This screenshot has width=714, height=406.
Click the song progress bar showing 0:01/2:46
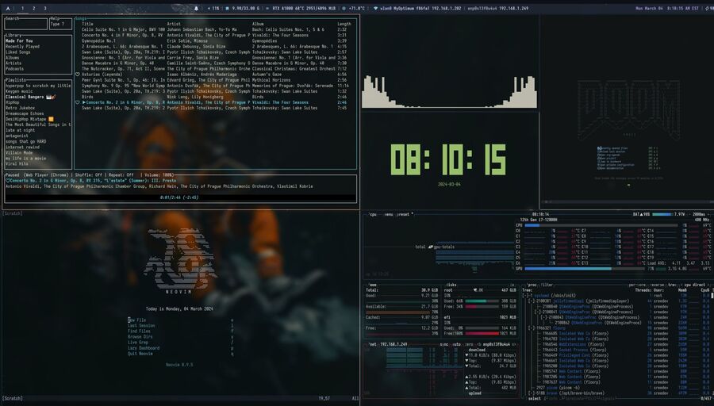click(x=180, y=197)
